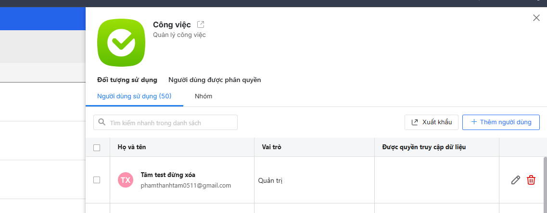
Task: Open Người dùng được phân quyền section
Action: (x=215, y=80)
